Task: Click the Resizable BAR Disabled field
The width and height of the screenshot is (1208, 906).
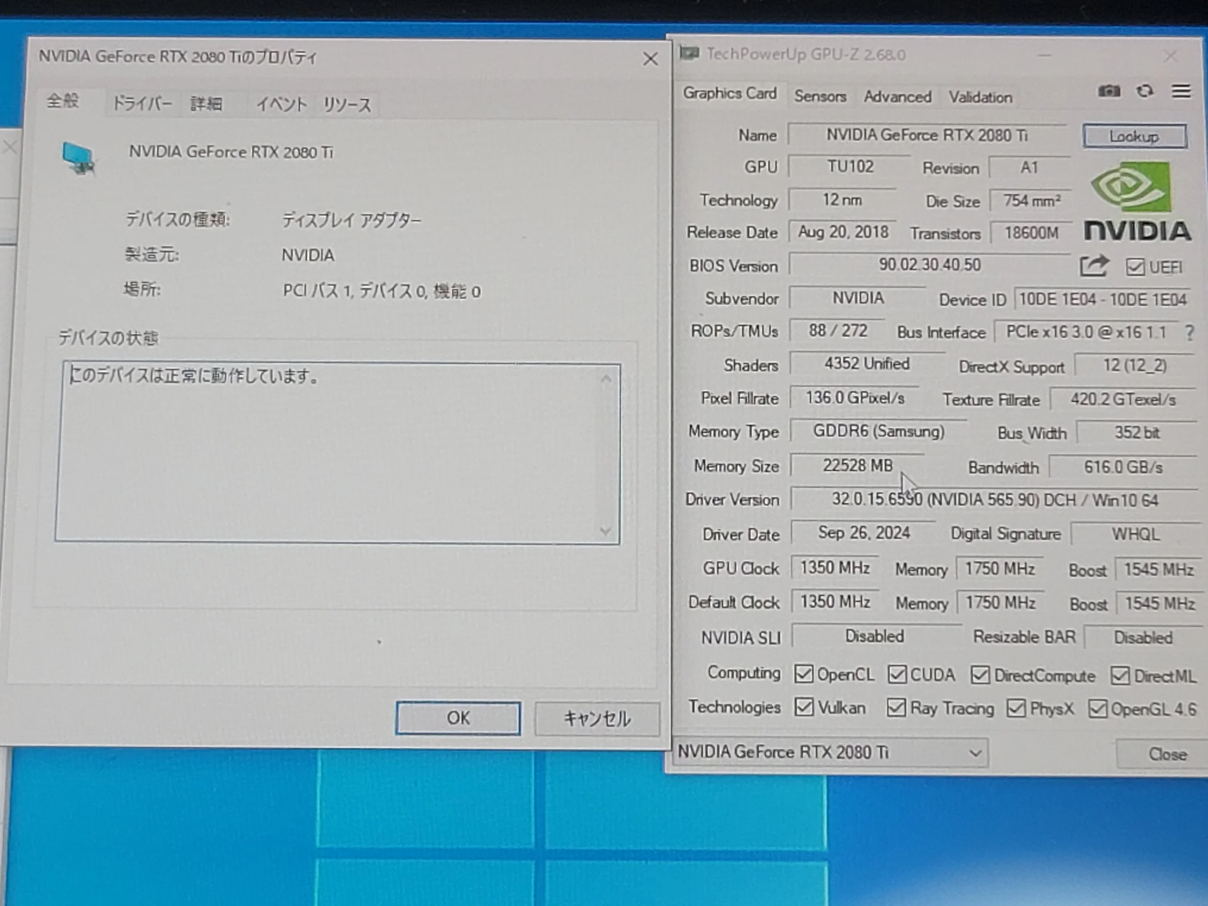Action: [1143, 638]
